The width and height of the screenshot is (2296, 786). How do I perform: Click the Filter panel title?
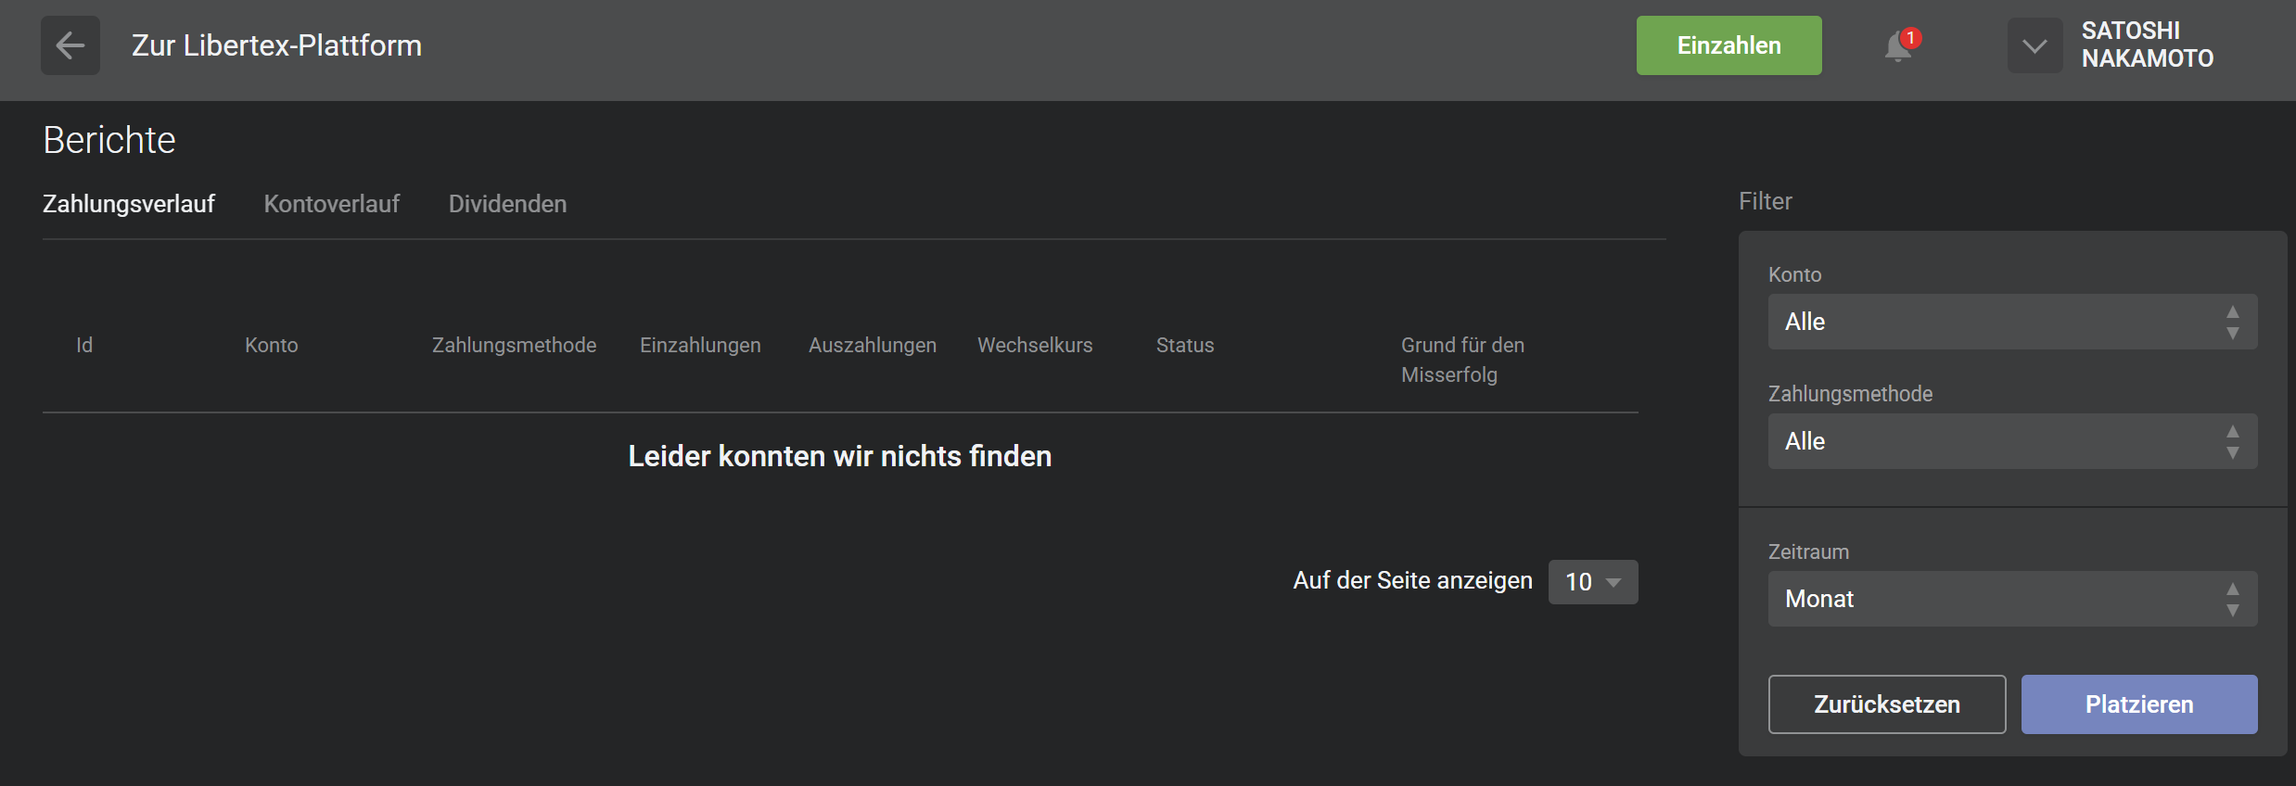[1766, 201]
